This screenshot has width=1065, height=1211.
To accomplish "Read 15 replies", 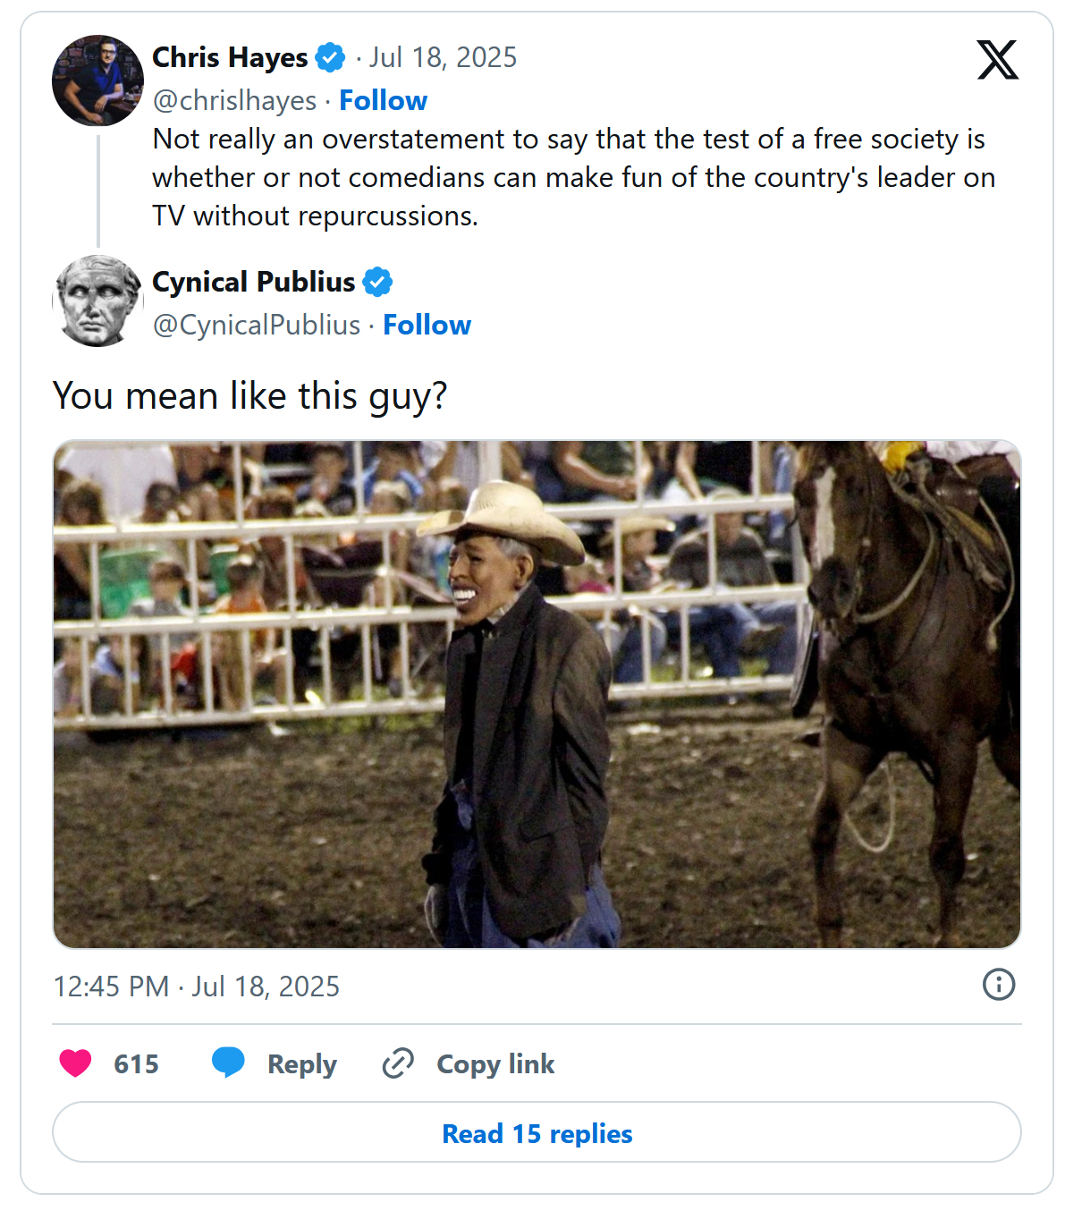I will click(x=537, y=1133).
